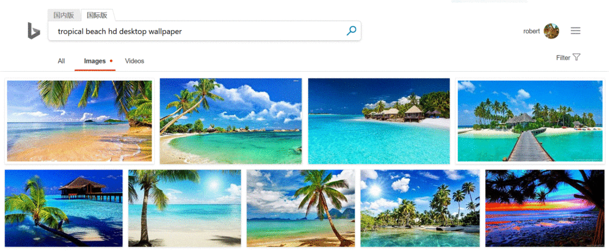This screenshot has width=609, height=251.
Task: Click robert's profile avatar picture
Action: (x=551, y=31)
